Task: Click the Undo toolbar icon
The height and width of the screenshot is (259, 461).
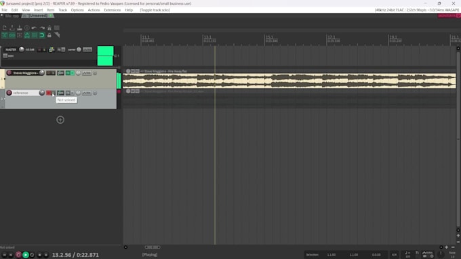Action: point(34,28)
